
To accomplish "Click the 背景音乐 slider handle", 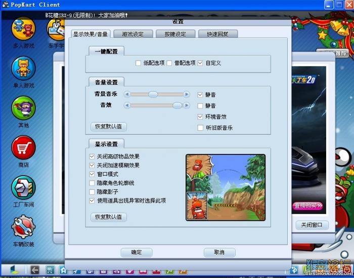I will (153, 94).
